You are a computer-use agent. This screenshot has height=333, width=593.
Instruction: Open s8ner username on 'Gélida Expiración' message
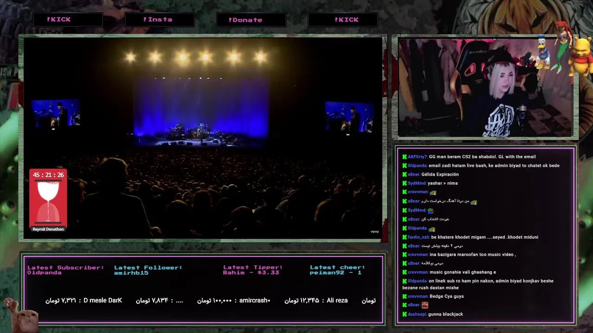[x=414, y=175]
